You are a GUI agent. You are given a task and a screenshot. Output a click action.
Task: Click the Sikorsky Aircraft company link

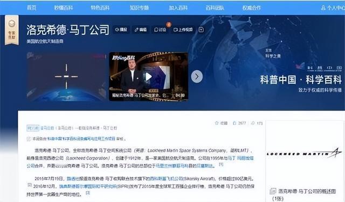pyautogui.click(x=167, y=178)
